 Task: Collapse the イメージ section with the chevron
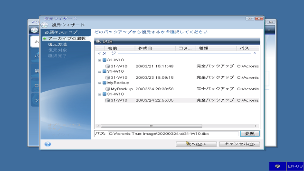click(255, 53)
